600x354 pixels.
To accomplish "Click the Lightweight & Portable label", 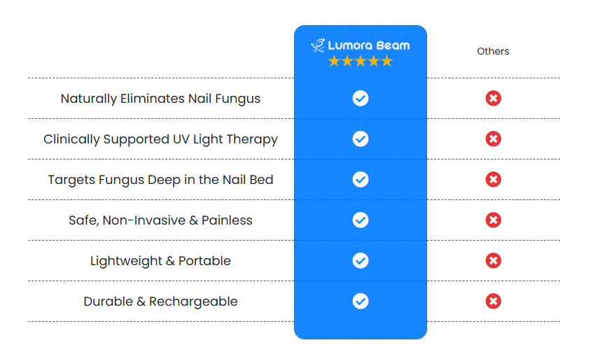I will click(160, 261).
